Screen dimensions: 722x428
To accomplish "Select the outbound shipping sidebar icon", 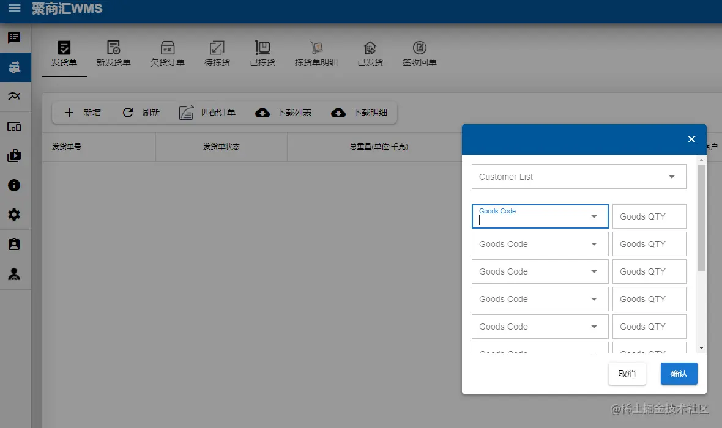I will [14, 67].
